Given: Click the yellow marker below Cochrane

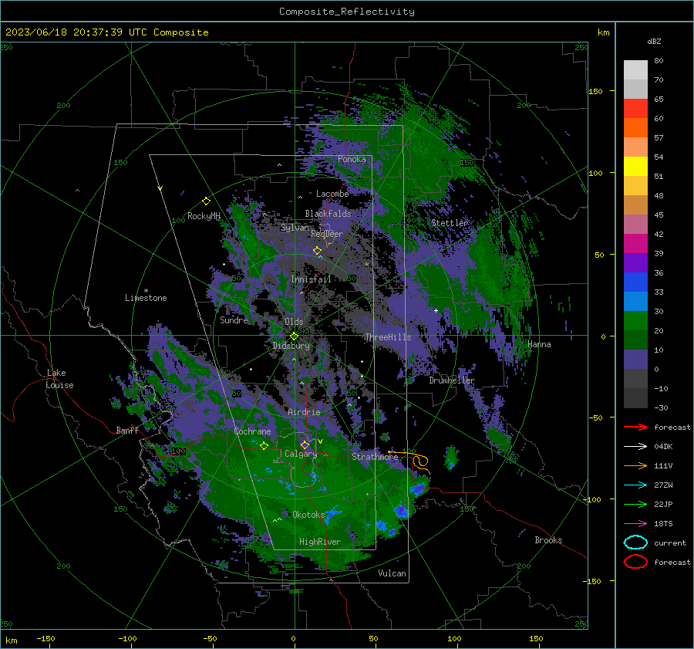Looking at the screenshot, I should (x=264, y=446).
